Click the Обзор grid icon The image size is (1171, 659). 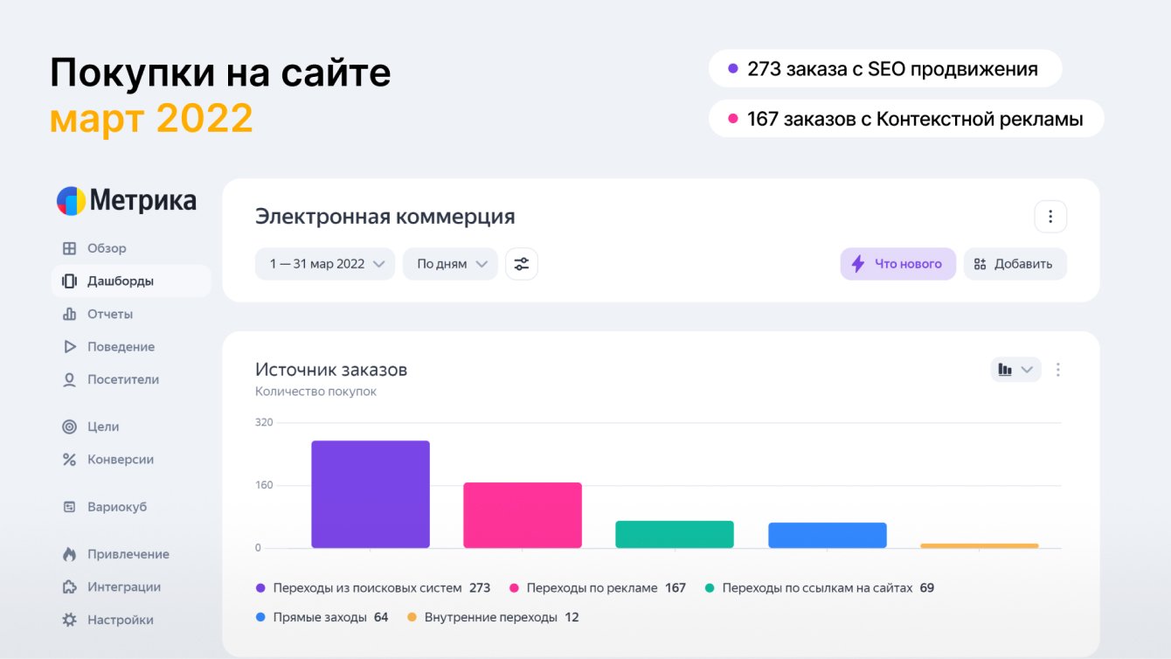[x=70, y=248]
